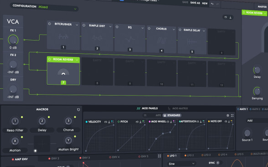Click the DRY level knob
The image size is (268, 167).
click(13, 89)
